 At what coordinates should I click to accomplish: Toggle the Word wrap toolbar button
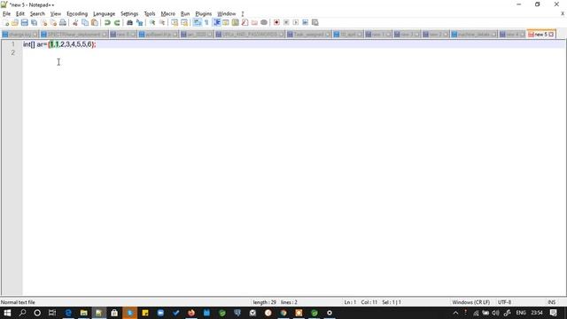tap(197, 23)
